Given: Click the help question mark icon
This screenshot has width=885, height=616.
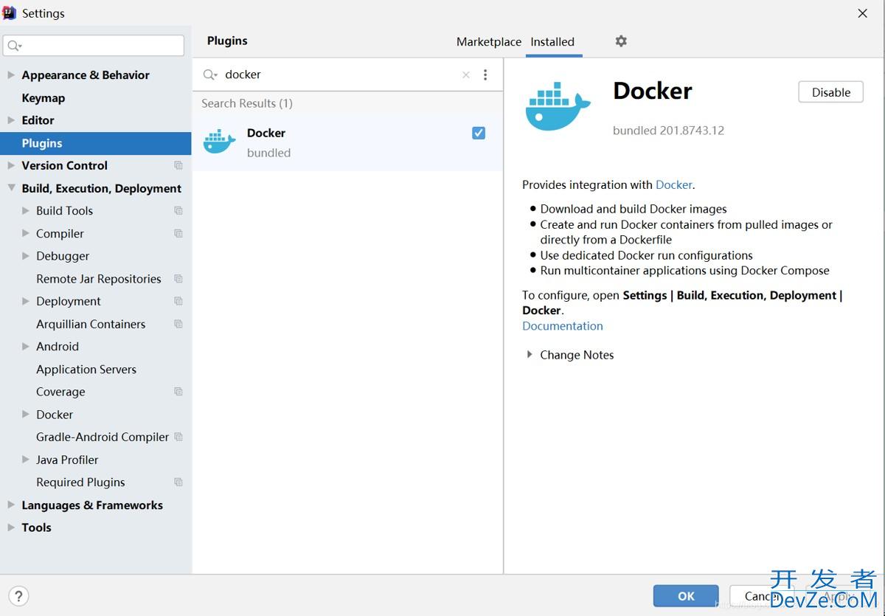Looking at the screenshot, I should (x=18, y=596).
